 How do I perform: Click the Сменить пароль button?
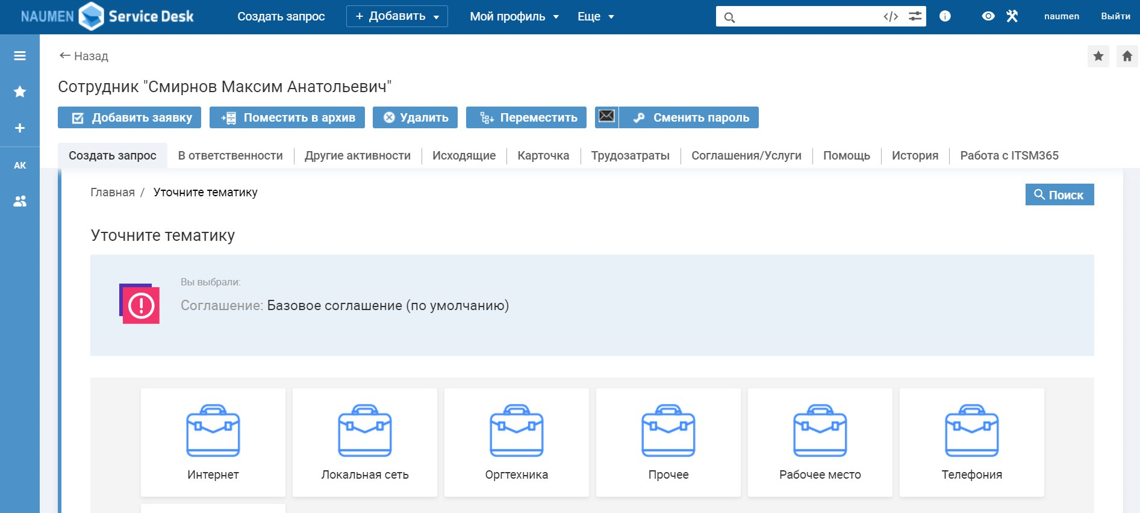pos(690,117)
